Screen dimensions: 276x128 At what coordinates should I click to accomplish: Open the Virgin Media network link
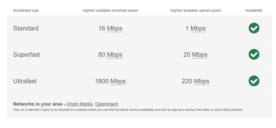[x=79, y=104]
